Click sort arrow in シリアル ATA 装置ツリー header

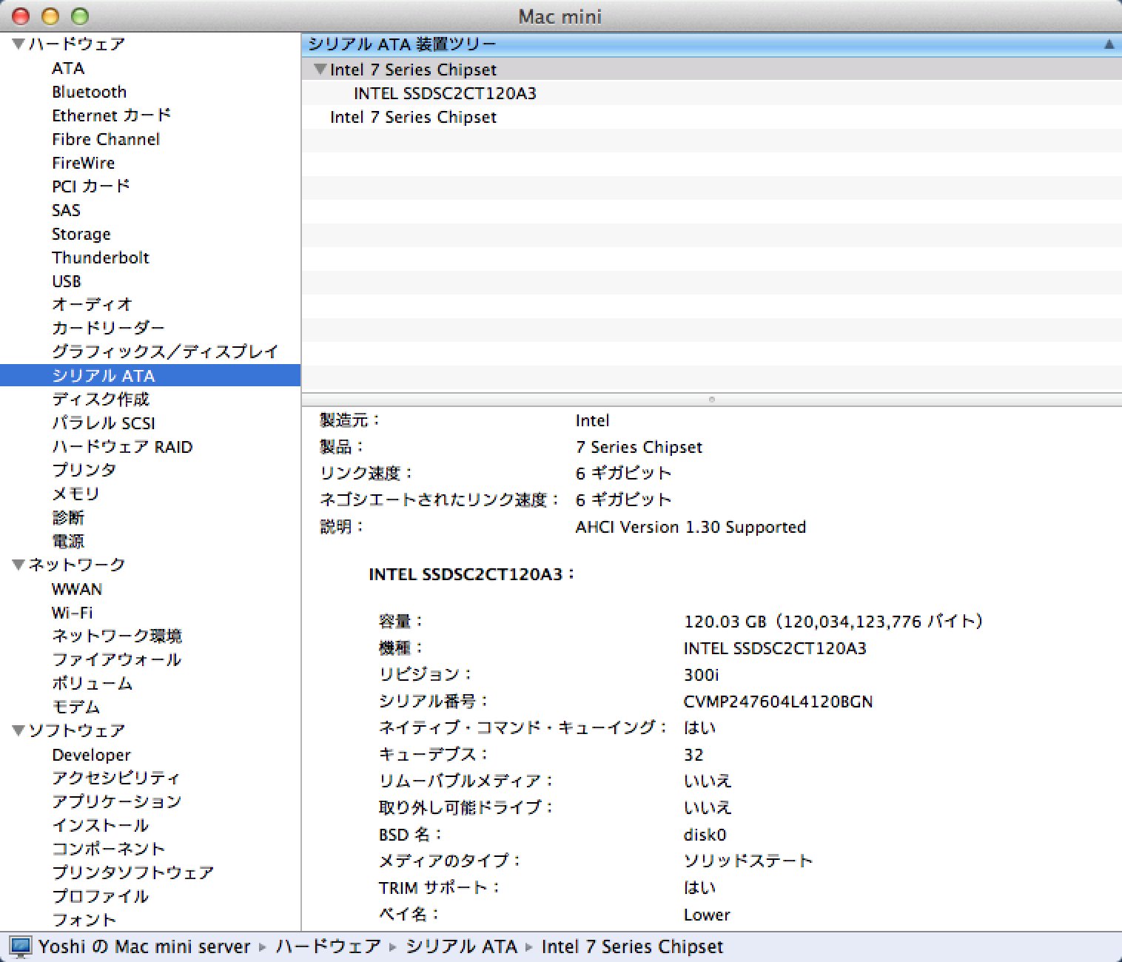1109,44
